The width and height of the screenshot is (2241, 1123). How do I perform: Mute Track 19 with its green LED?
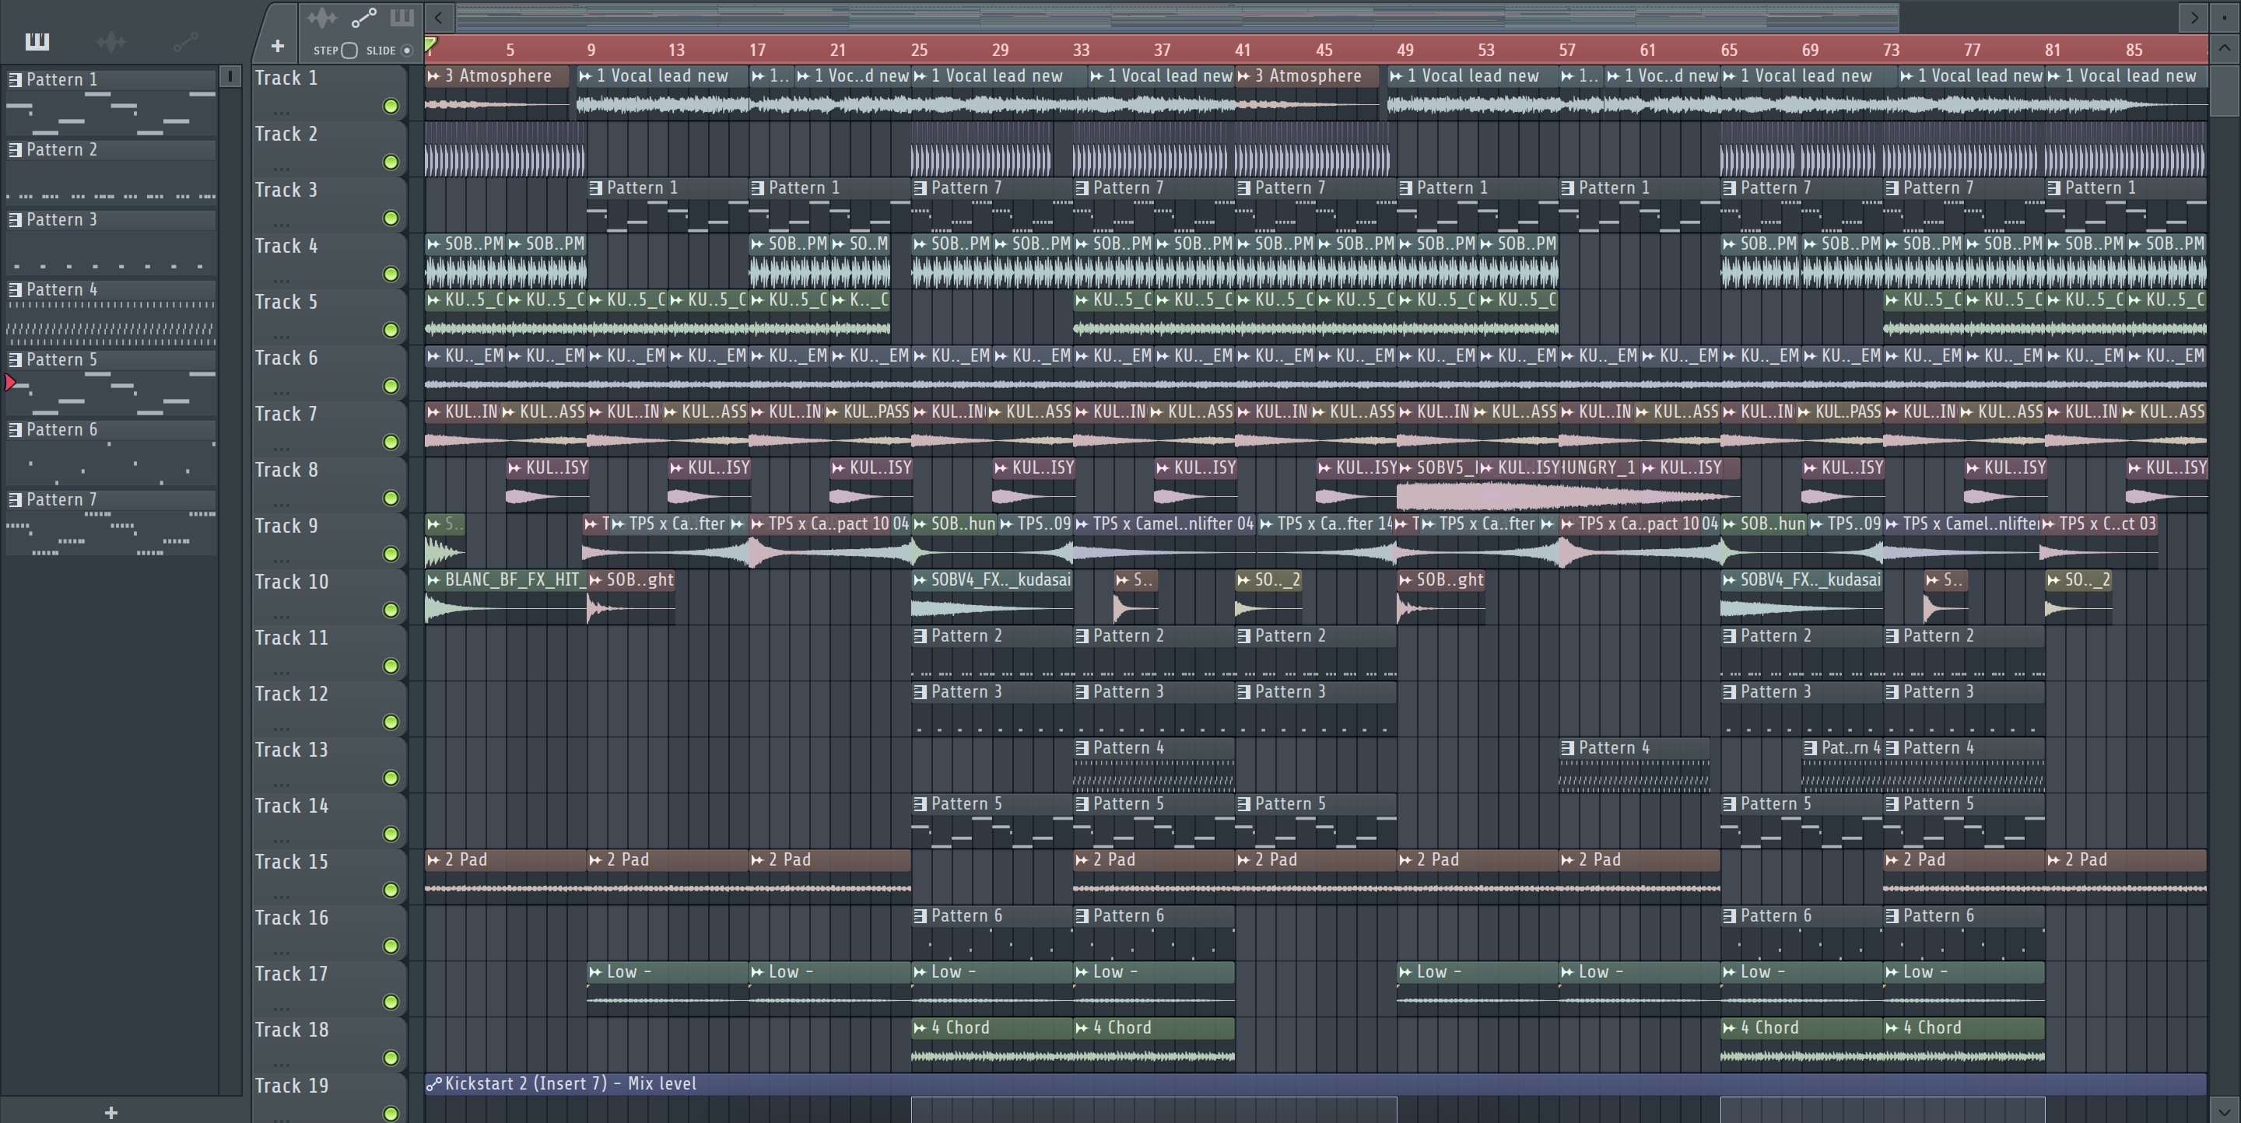(391, 1114)
